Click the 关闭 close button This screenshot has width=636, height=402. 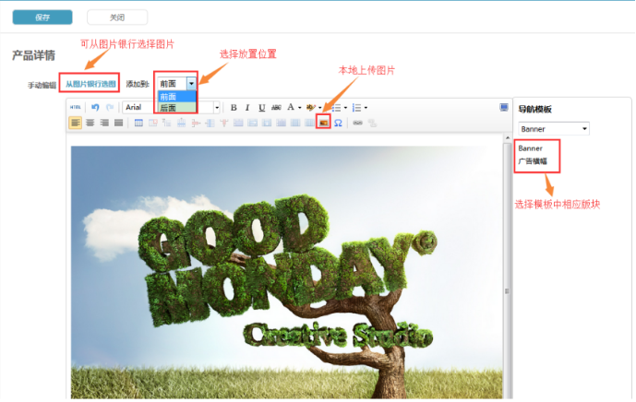[x=117, y=18]
